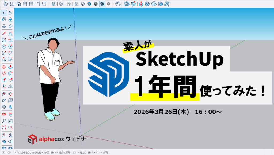Select the Polygon drawing tool

[10, 46]
